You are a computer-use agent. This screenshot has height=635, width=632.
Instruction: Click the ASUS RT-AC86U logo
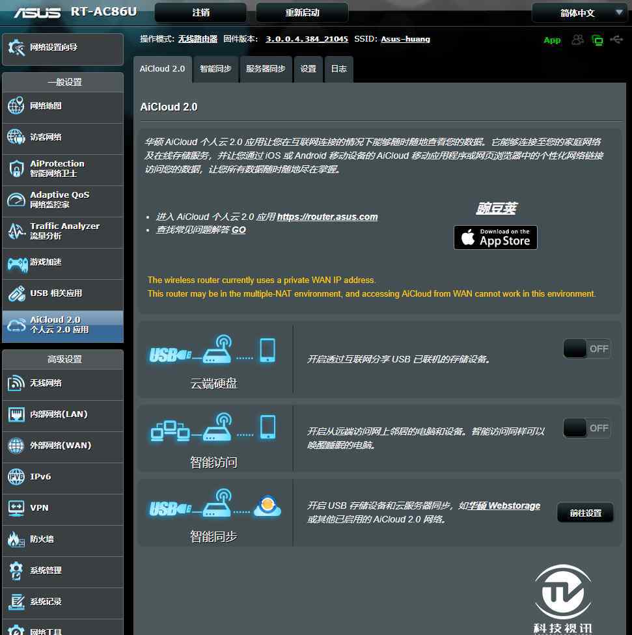(76, 12)
